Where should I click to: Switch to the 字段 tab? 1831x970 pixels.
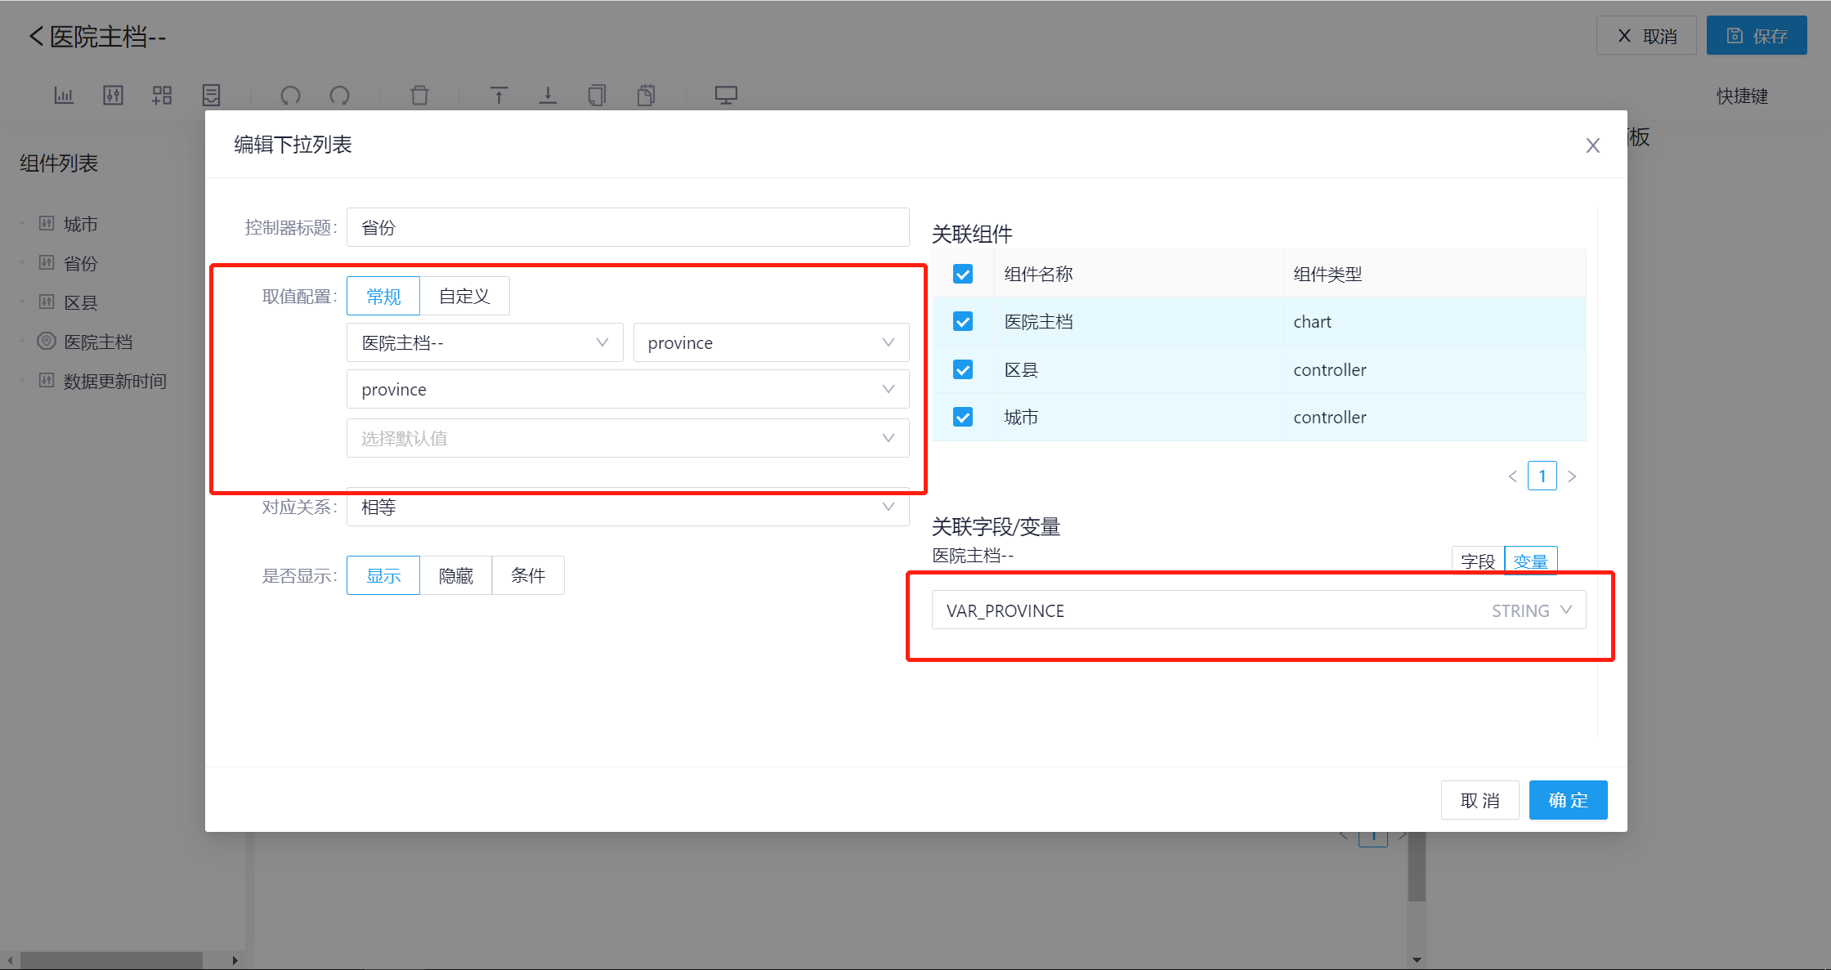[1477, 561]
